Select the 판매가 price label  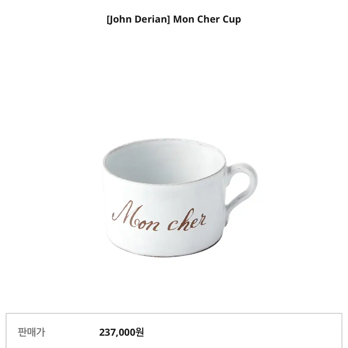click(31, 332)
